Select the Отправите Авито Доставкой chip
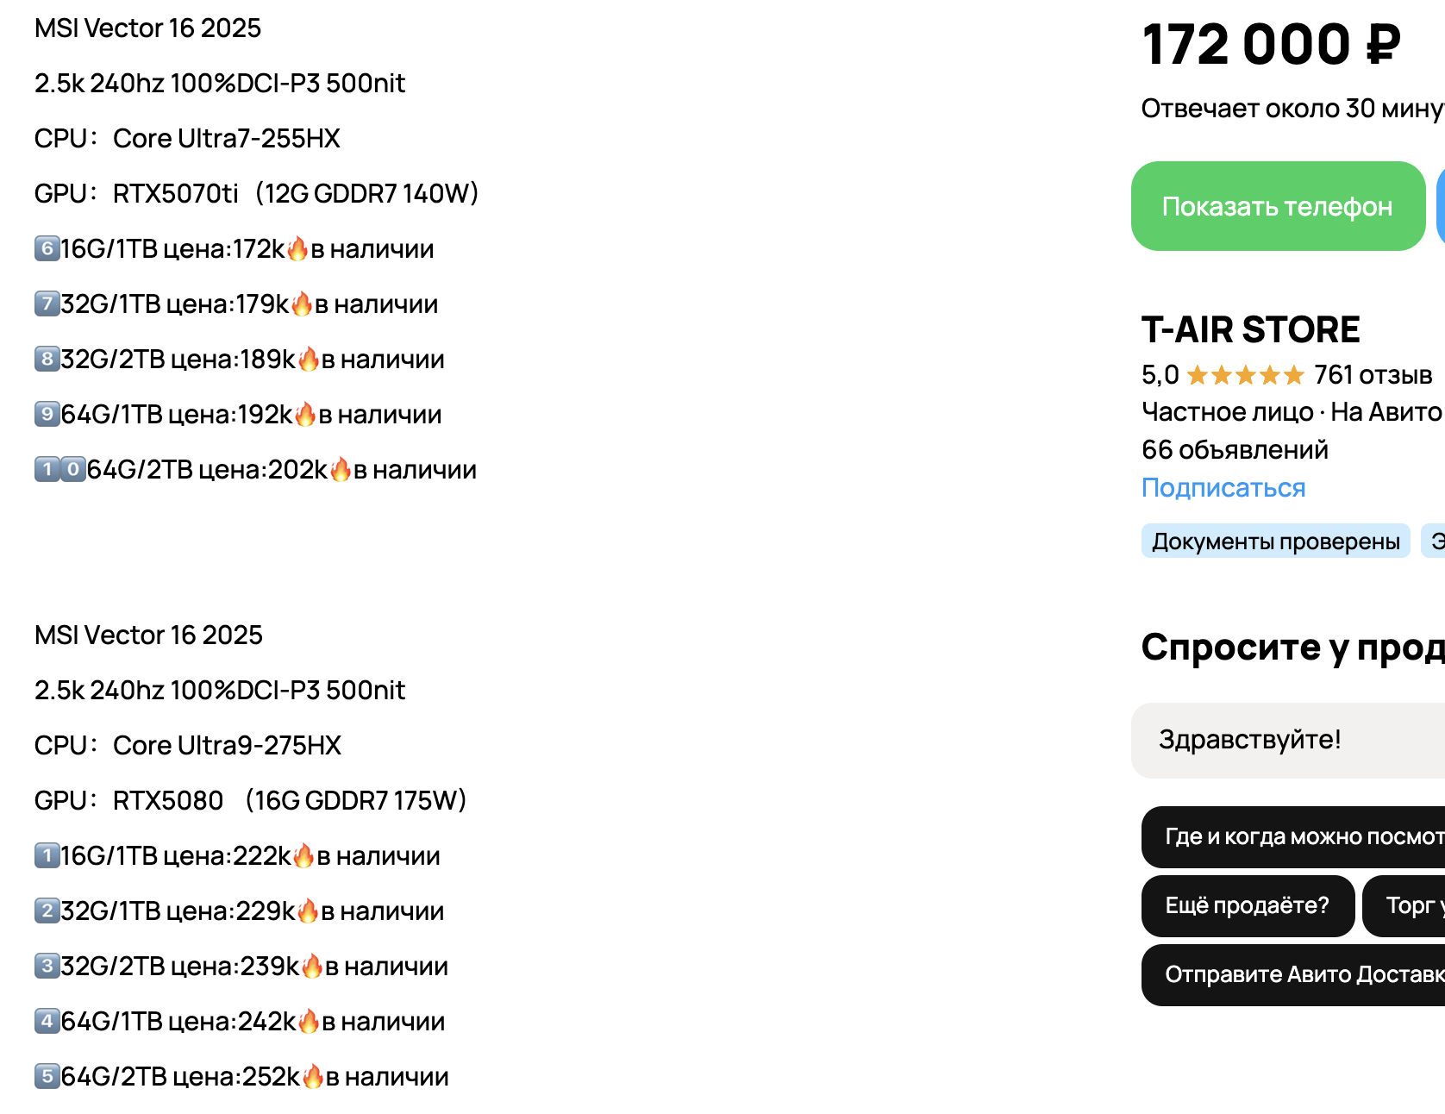Screen dimensions: 1445x1114 (1293, 974)
